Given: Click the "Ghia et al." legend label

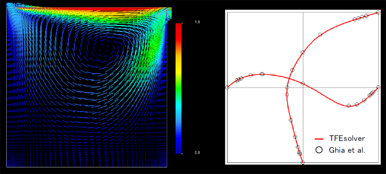Looking at the screenshot, I should pos(347,150).
